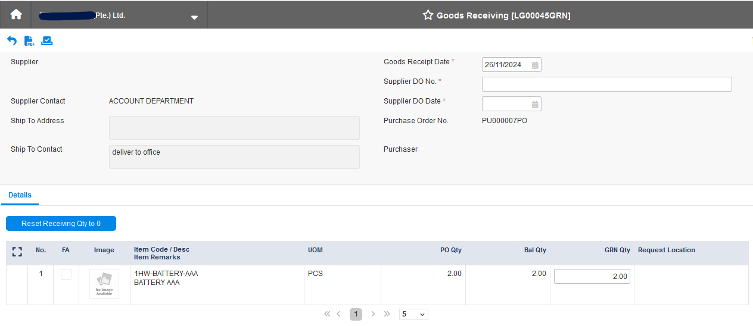Export the document as PDF

29,40
